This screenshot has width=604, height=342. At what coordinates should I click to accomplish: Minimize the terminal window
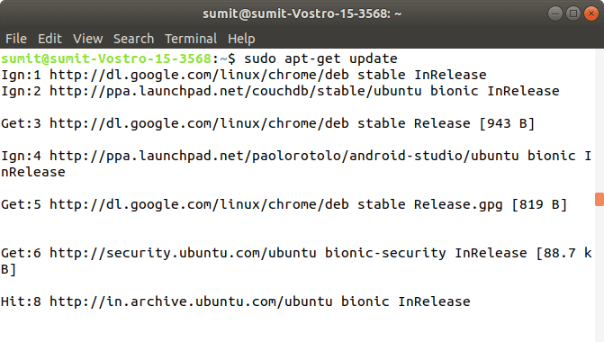point(555,13)
